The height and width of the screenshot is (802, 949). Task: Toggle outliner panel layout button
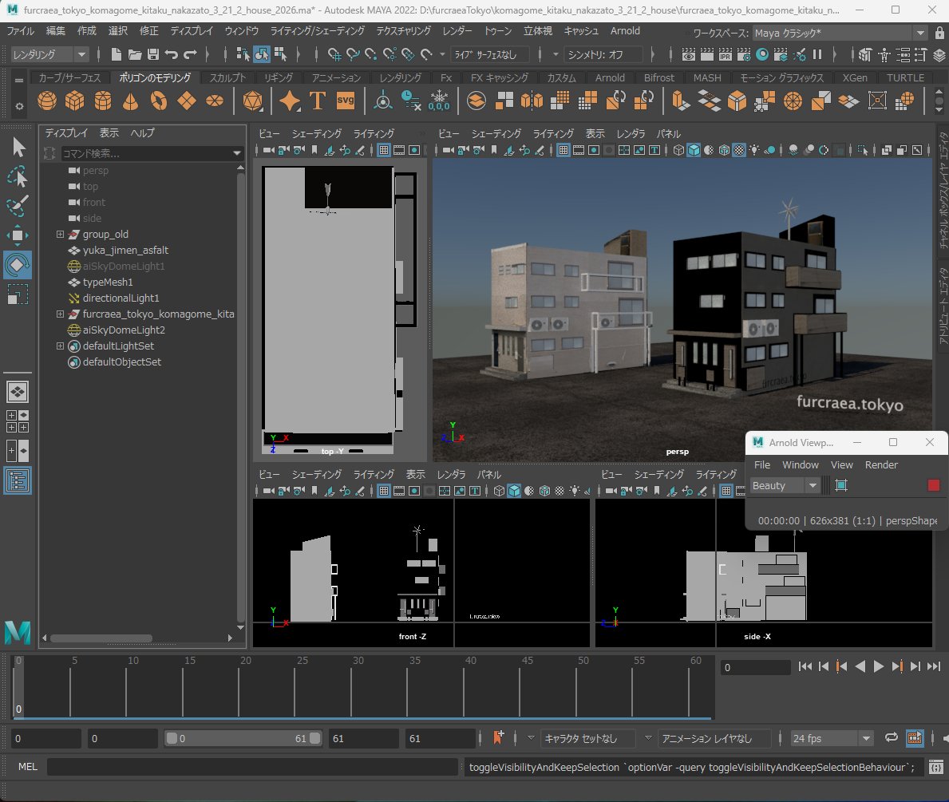pyautogui.click(x=18, y=480)
